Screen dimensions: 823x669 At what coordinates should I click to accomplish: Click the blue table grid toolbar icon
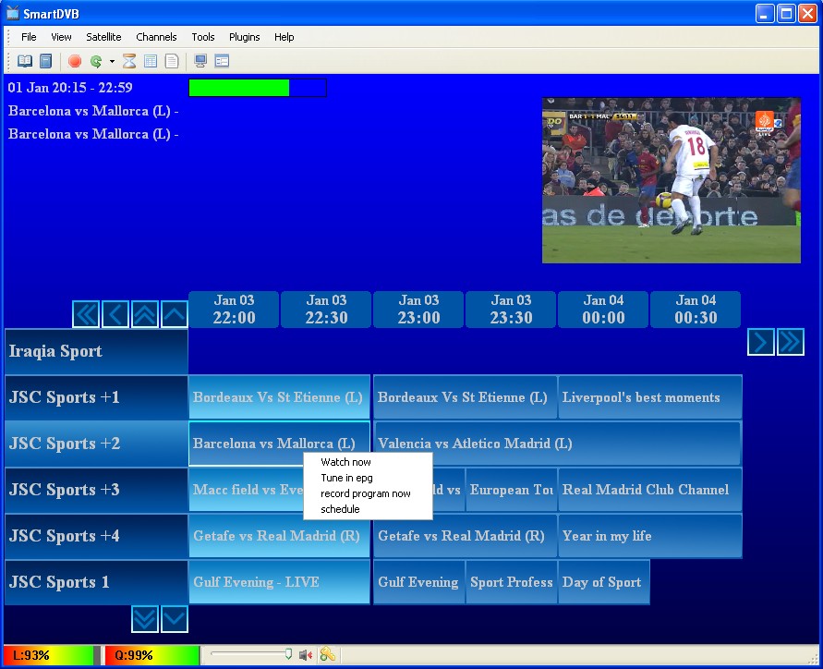coord(151,61)
